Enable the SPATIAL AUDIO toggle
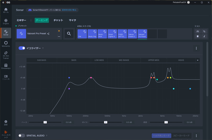 pyautogui.click(x=22, y=135)
